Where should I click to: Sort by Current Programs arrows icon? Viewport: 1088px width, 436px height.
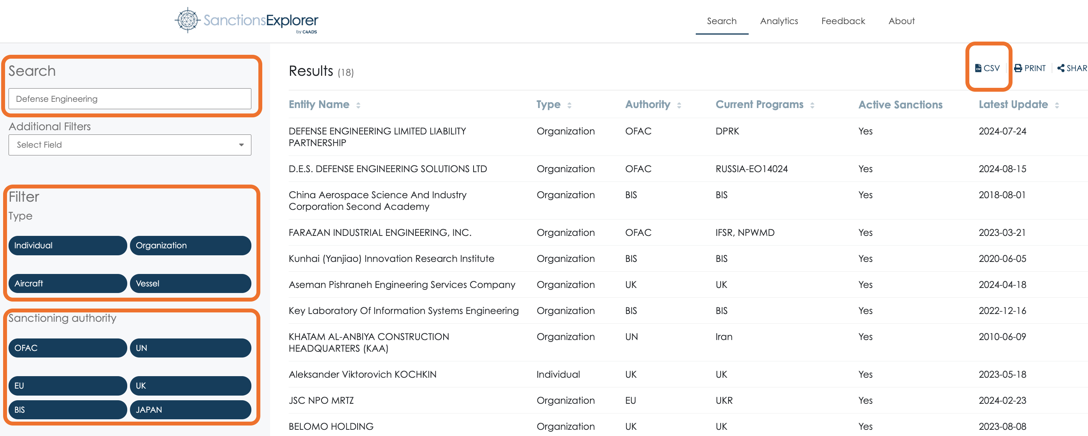point(812,105)
